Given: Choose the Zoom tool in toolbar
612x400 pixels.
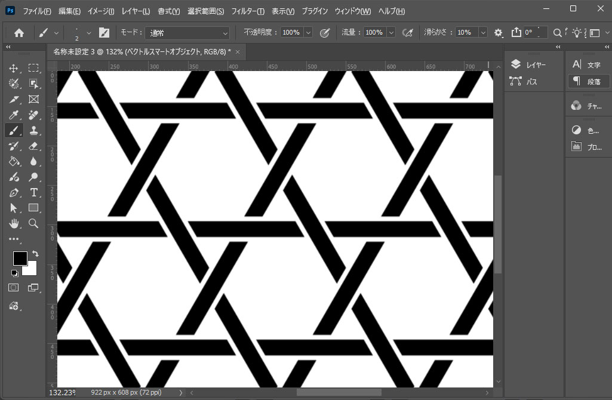Looking at the screenshot, I should [33, 223].
